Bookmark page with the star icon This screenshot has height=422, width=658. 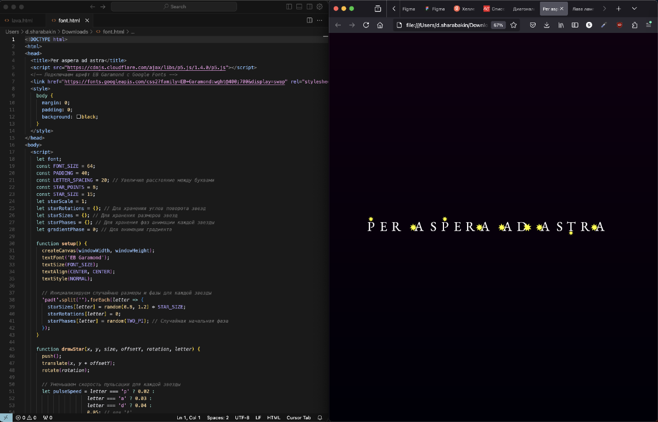(514, 25)
